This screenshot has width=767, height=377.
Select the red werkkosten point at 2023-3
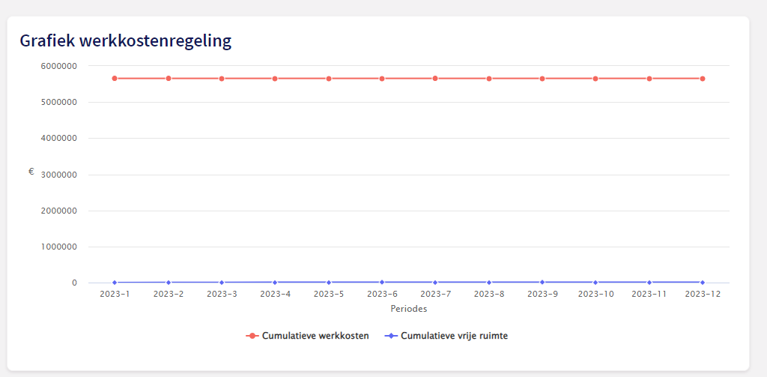coord(222,78)
